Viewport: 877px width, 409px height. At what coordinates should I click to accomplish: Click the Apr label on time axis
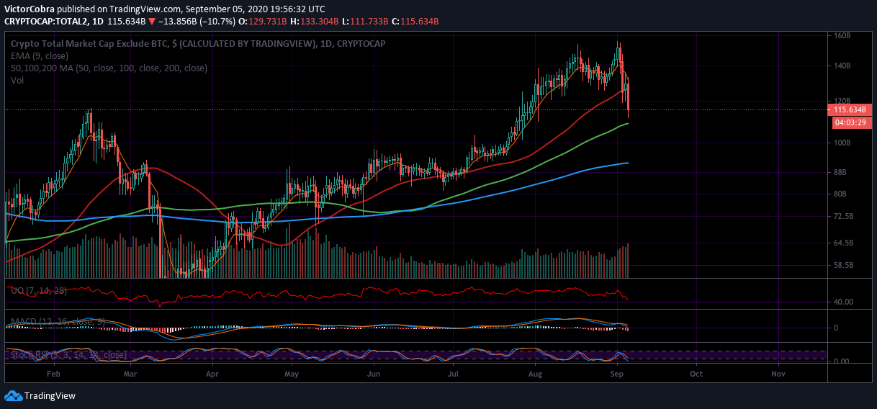pyautogui.click(x=212, y=374)
